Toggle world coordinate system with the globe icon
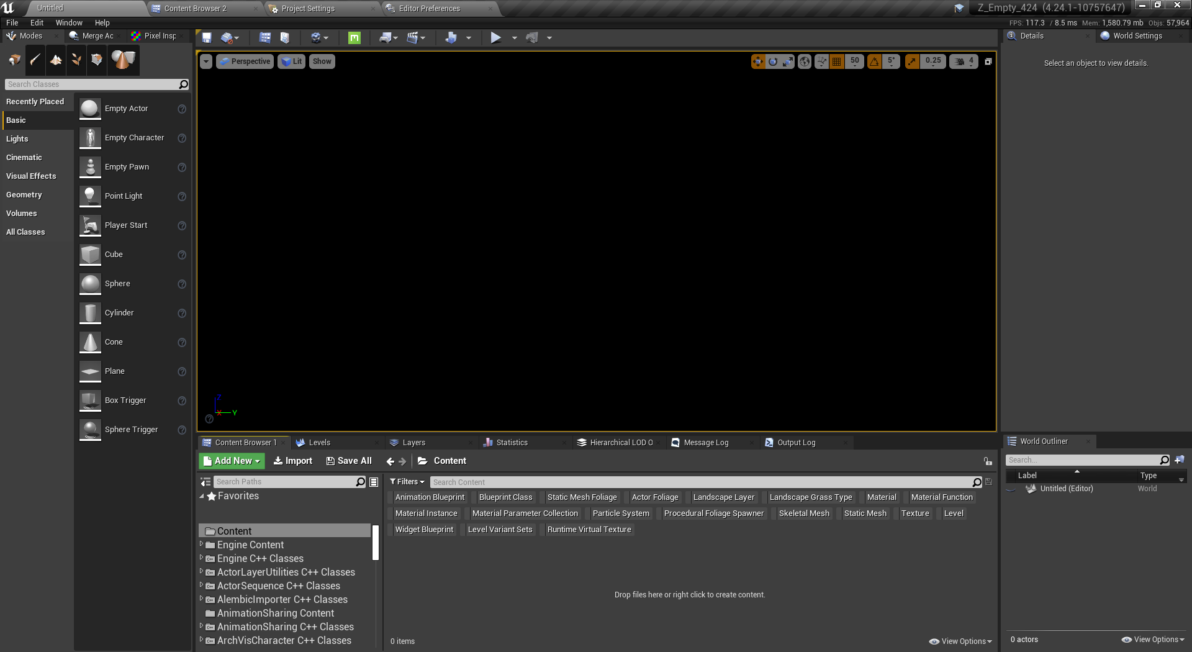The image size is (1192, 652). [804, 61]
